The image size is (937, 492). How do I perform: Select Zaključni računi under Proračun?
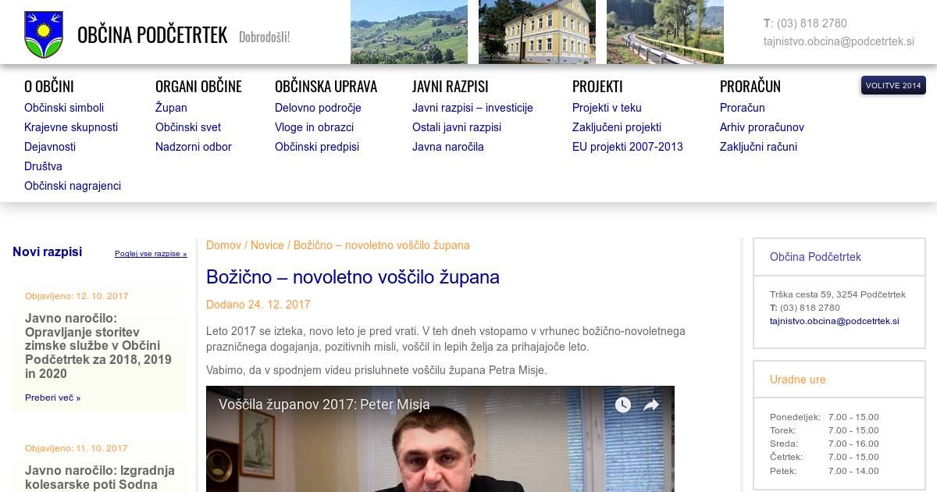(x=758, y=147)
